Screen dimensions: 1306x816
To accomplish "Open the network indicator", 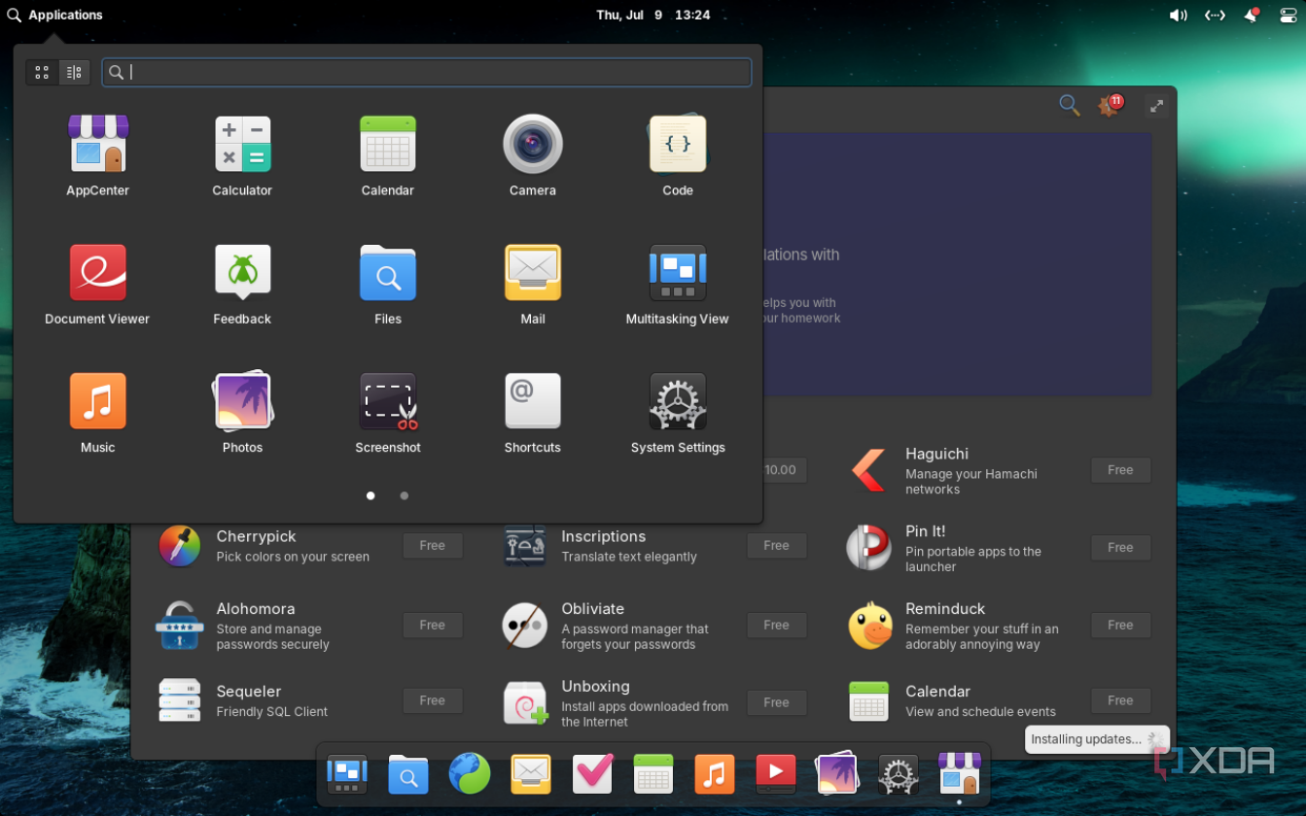I will tap(1215, 15).
